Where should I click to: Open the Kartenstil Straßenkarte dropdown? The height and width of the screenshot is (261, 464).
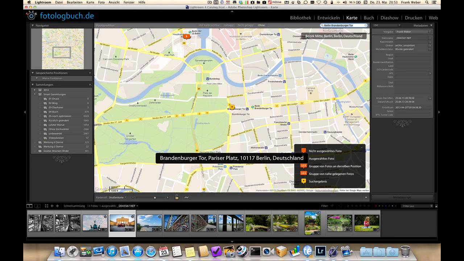[x=117, y=198]
